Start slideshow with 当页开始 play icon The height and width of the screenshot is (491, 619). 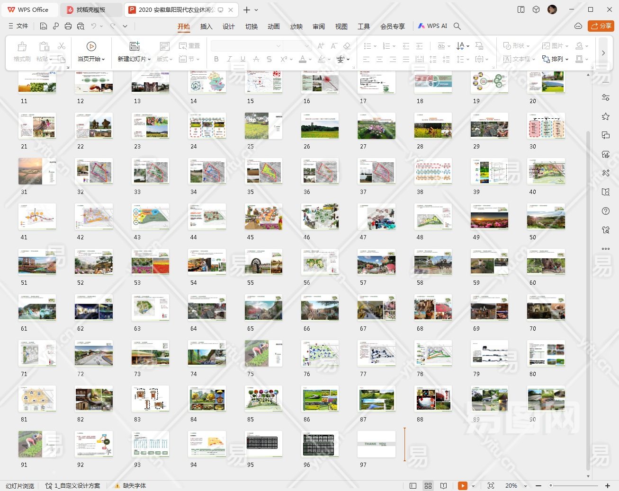point(91,46)
